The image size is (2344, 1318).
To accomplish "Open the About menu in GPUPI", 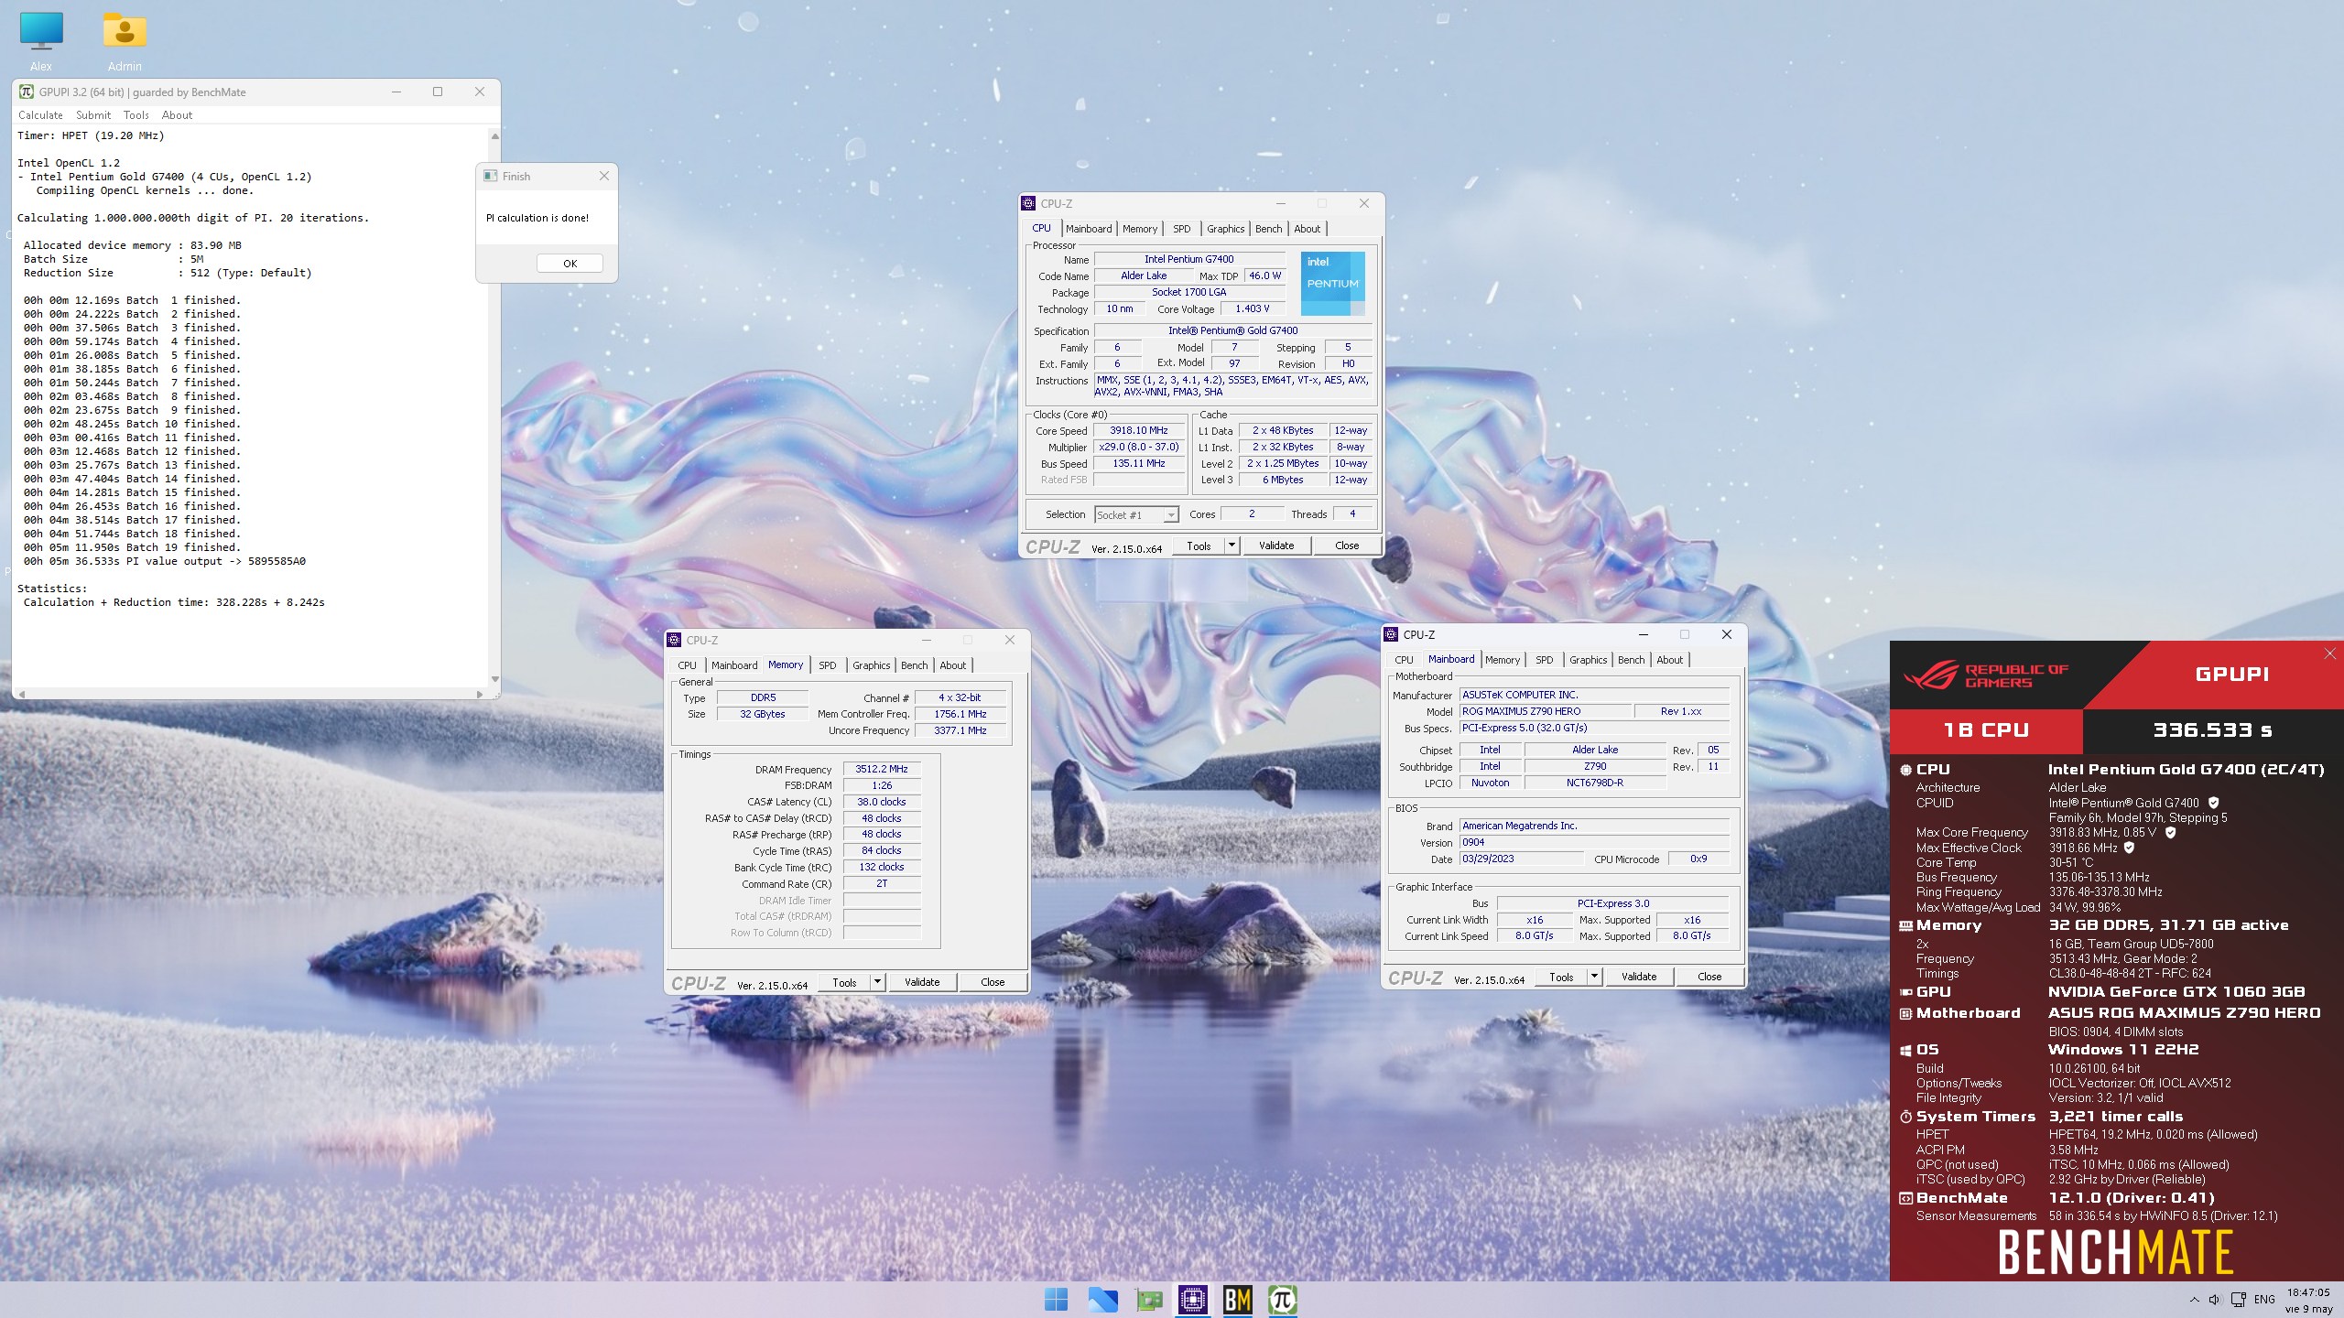I will tap(177, 115).
